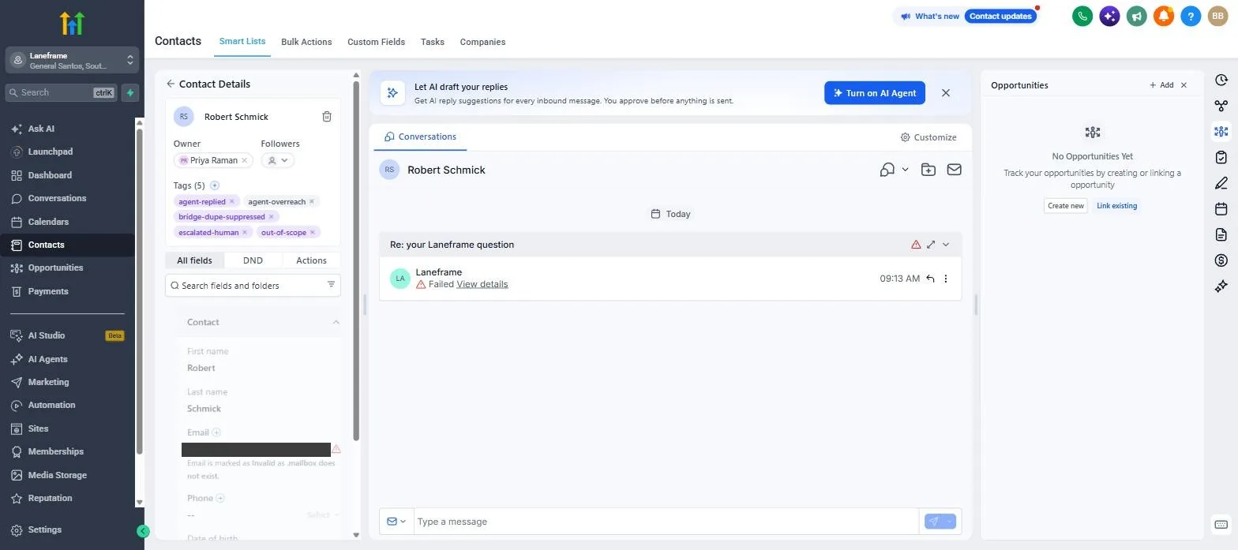Remove the agent-overreach tag

[312, 202]
